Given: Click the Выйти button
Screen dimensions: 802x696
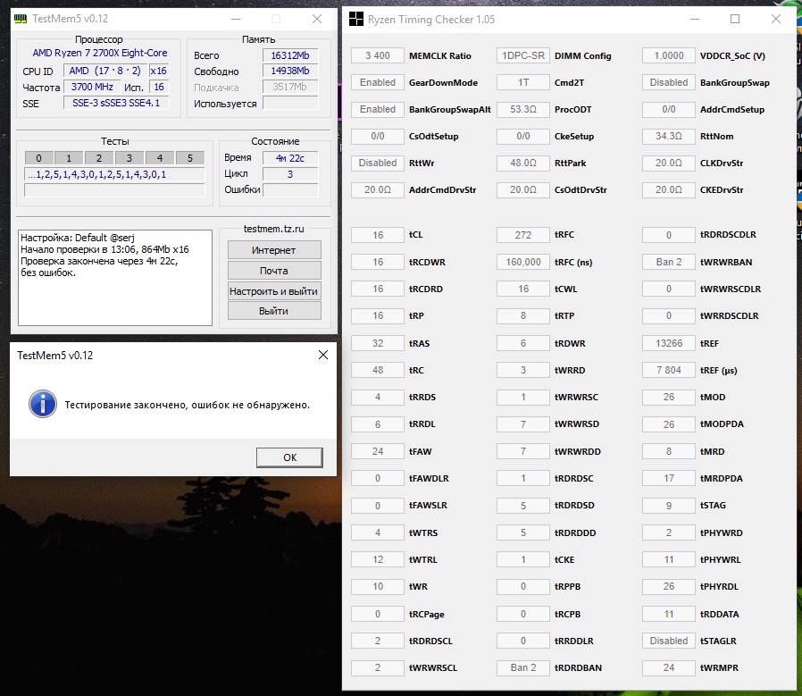Looking at the screenshot, I should 274,311.
